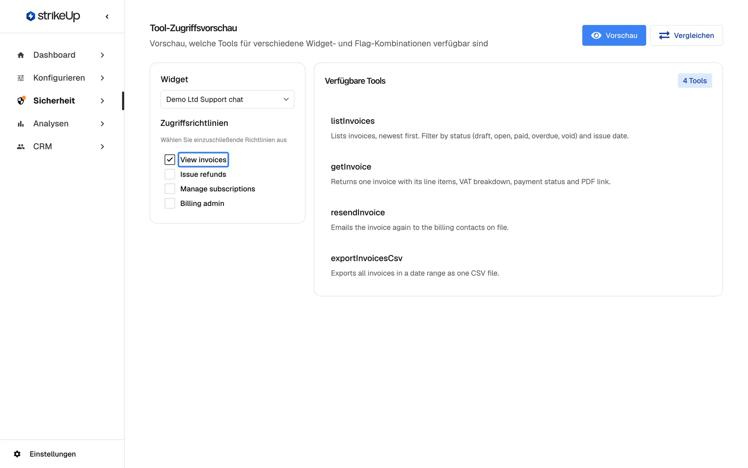Viewport: 748px width, 468px height.
Task: Open the Sicherheit menu item
Action: [x=61, y=101]
